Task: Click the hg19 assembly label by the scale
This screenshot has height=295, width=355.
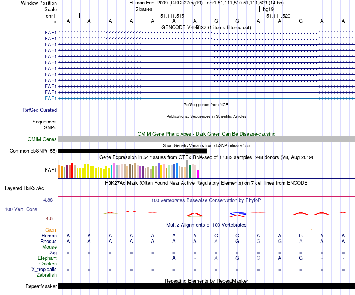Action: click(x=268, y=9)
